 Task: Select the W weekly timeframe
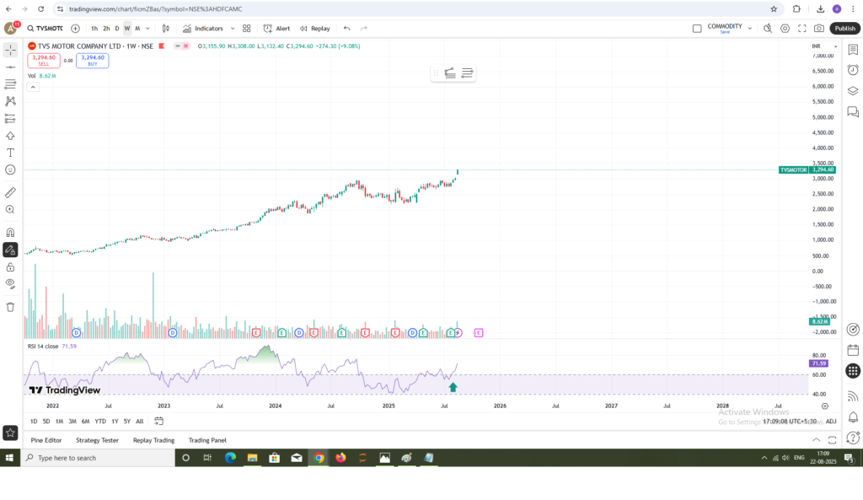127,29
